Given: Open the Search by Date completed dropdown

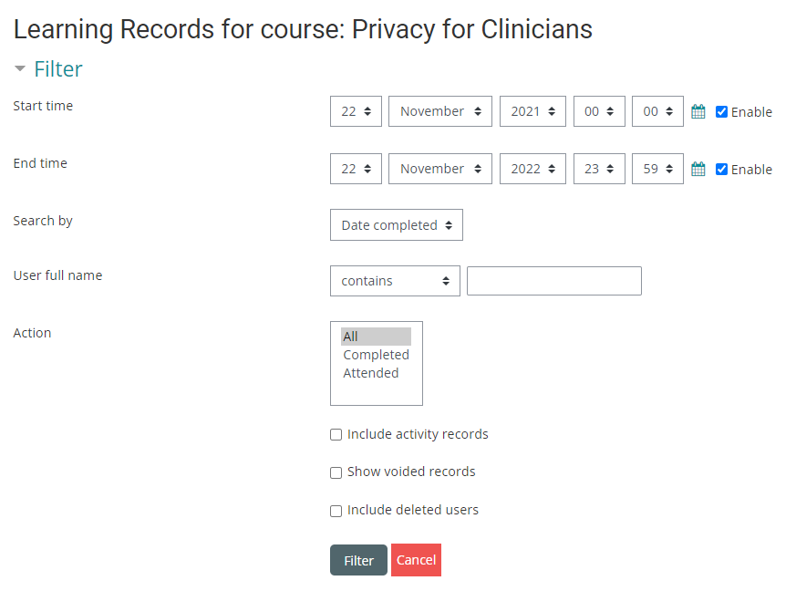Looking at the screenshot, I should click(397, 225).
